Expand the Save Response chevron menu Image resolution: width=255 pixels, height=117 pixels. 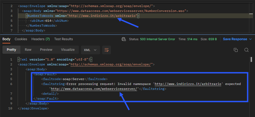coord(250,39)
